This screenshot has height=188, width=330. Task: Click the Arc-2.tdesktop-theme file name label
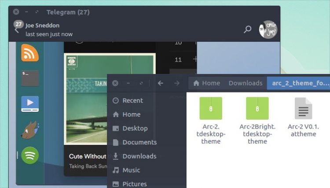click(x=211, y=134)
